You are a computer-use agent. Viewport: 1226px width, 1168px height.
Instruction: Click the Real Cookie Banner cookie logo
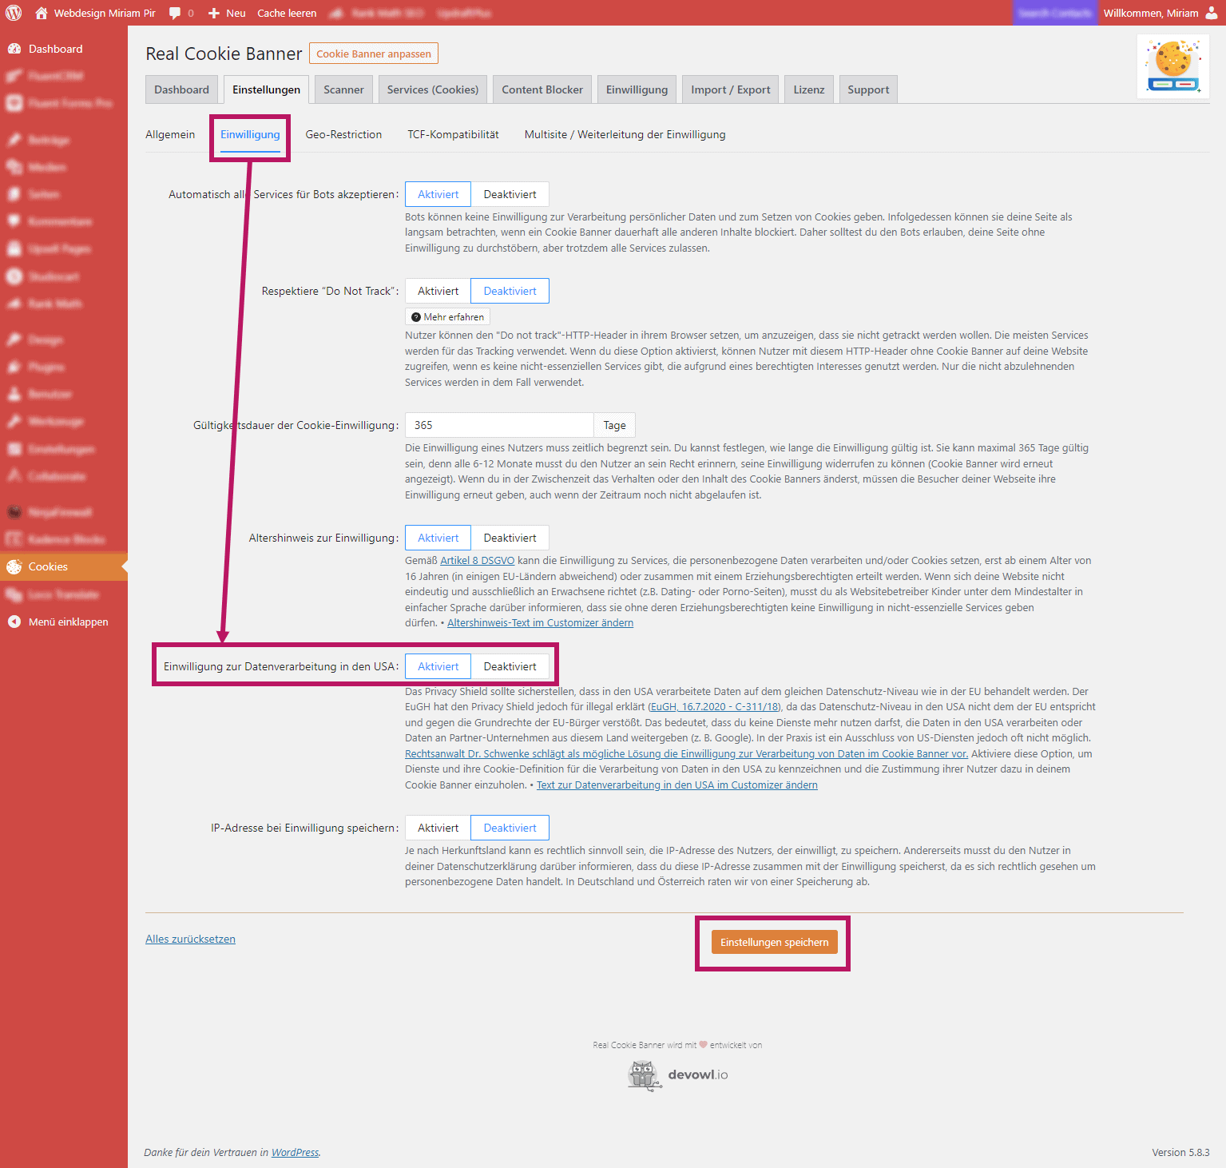point(1172,66)
